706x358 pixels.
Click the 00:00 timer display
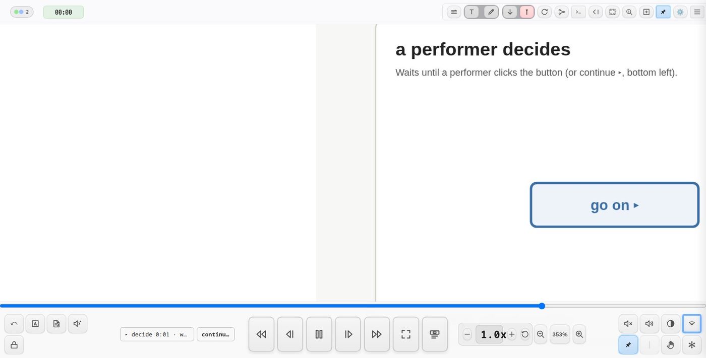pos(64,12)
